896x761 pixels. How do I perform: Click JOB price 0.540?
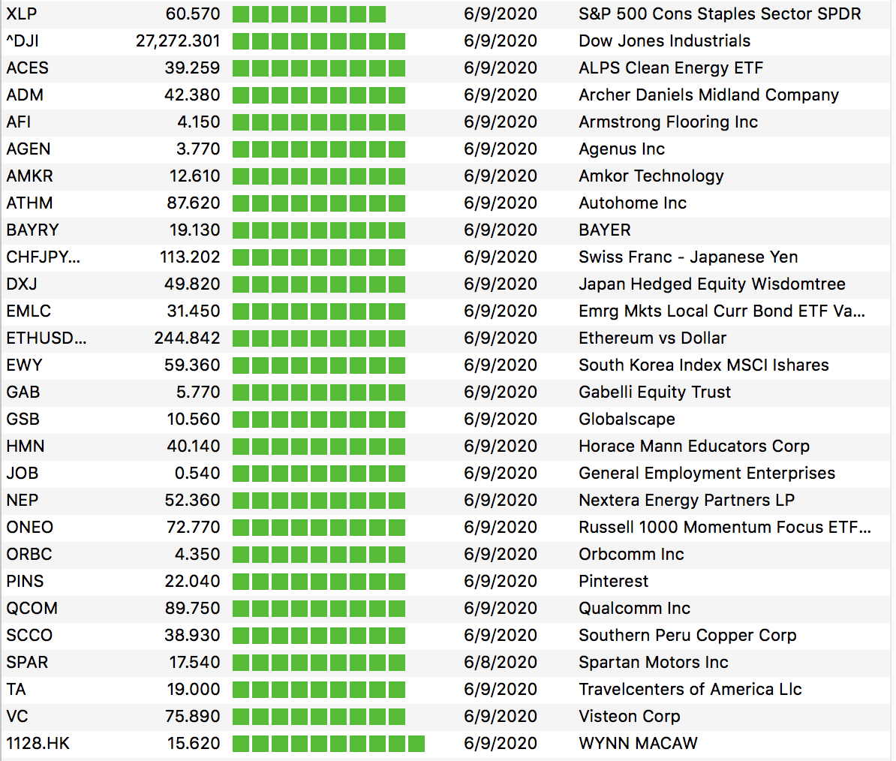(197, 473)
